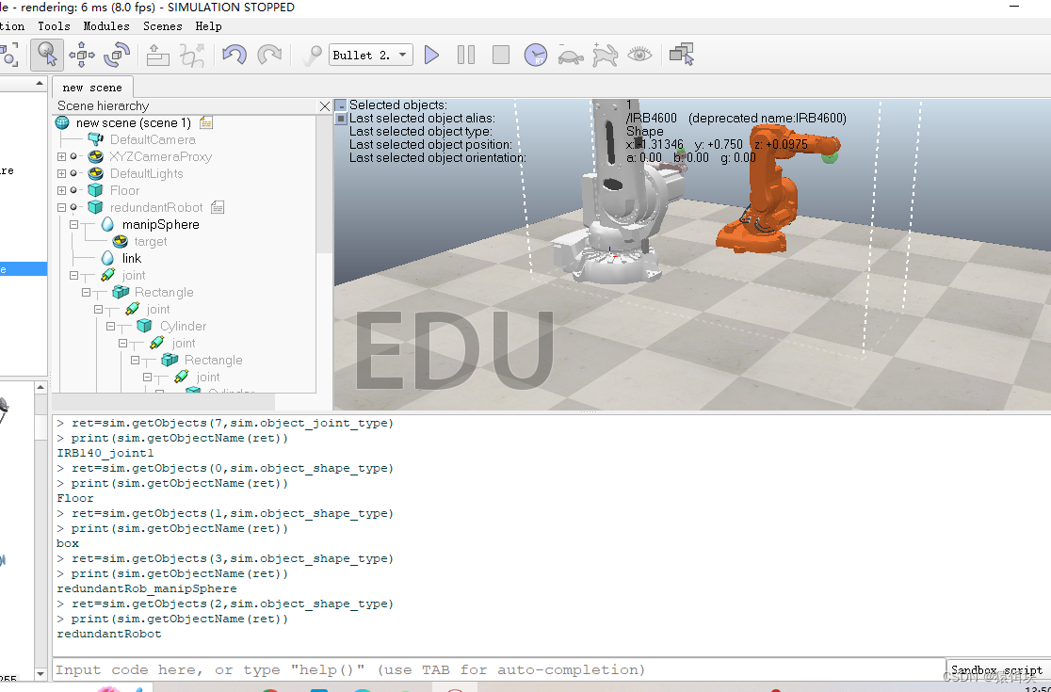
Task: Select the target dummy item
Action: tap(150, 241)
